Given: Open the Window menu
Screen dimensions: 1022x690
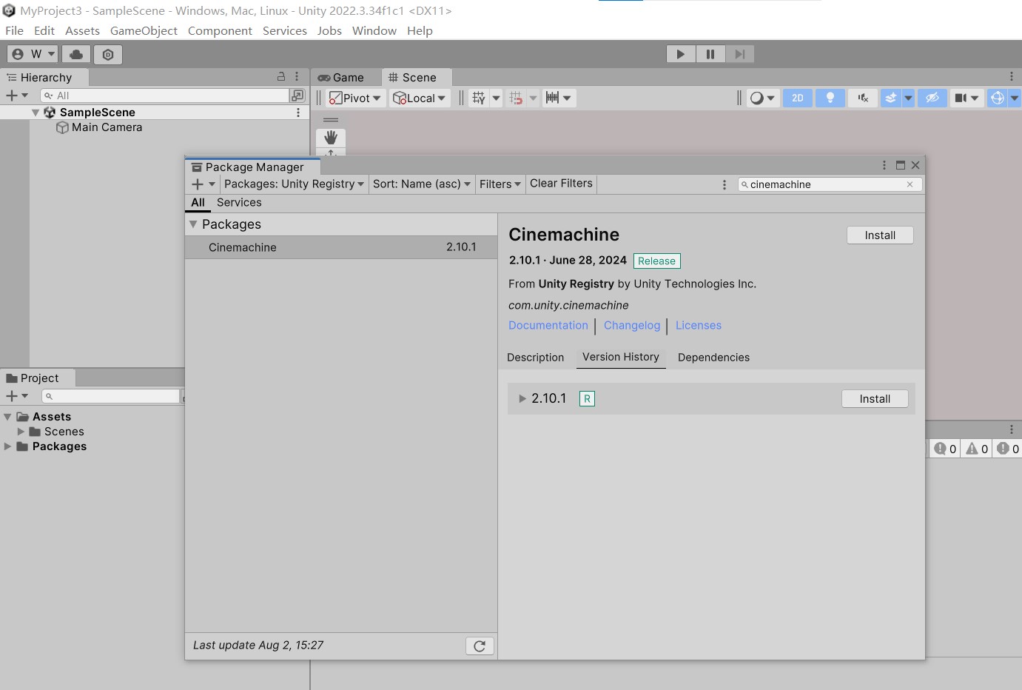Looking at the screenshot, I should 374,30.
